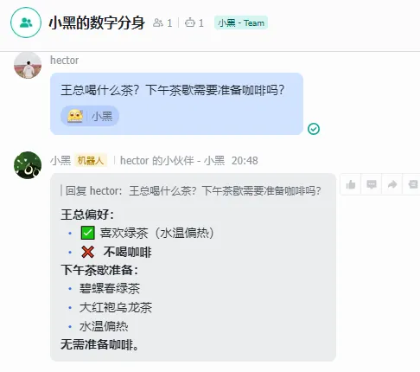The height and width of the screenshot is (372, 420).
Task: Click the group avatar icon in header
Action: click(26, 22)
